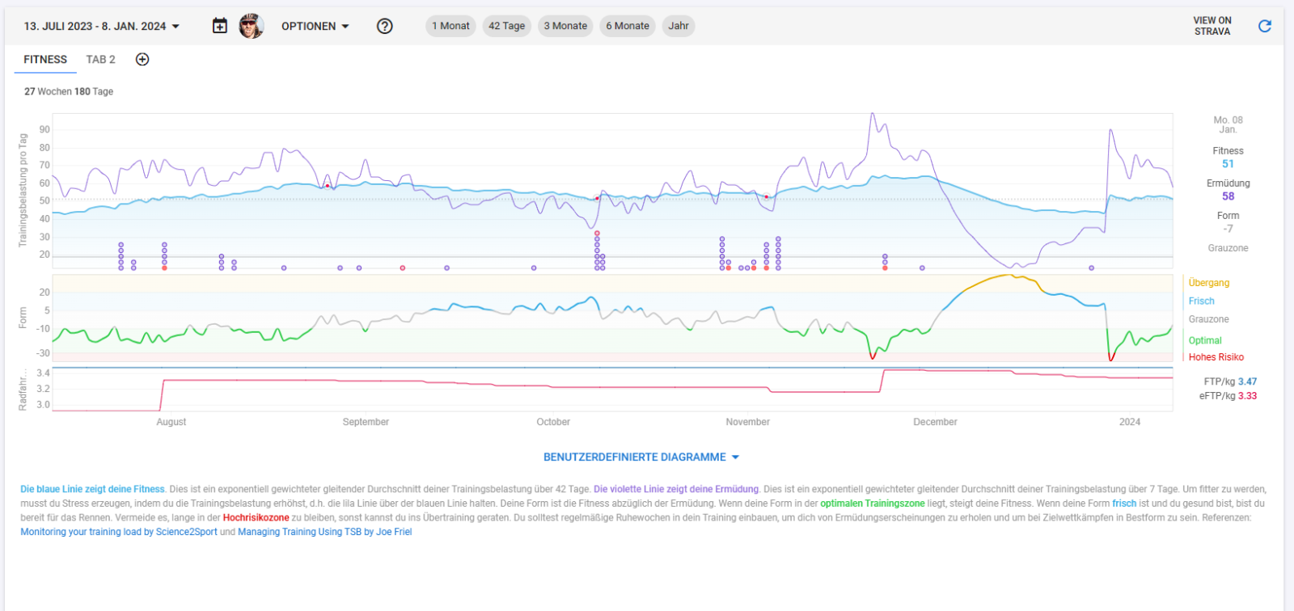Switch to TAB 2
Screen dimensions: 1294x611
(101, 59)
